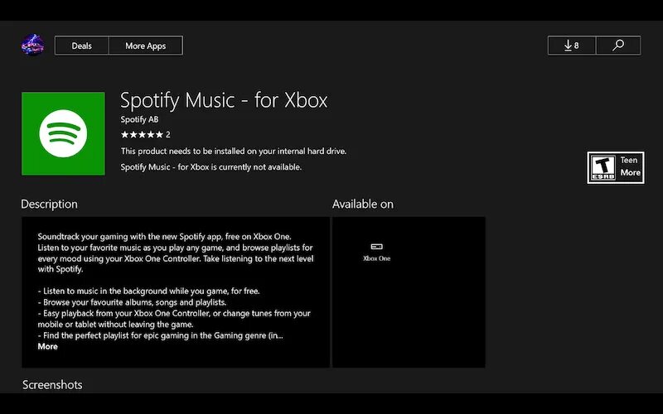Open the downloads queue showing 8
The image size is (663, 414).
(571, 46)
